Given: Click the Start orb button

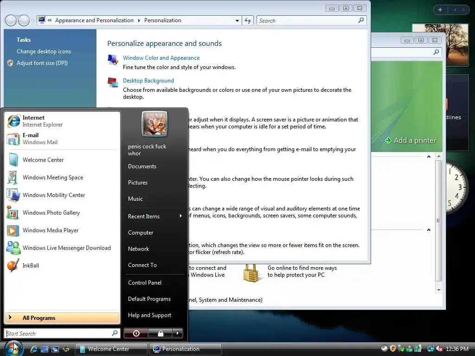Looking at the screenshot, I should click(13, 348).
